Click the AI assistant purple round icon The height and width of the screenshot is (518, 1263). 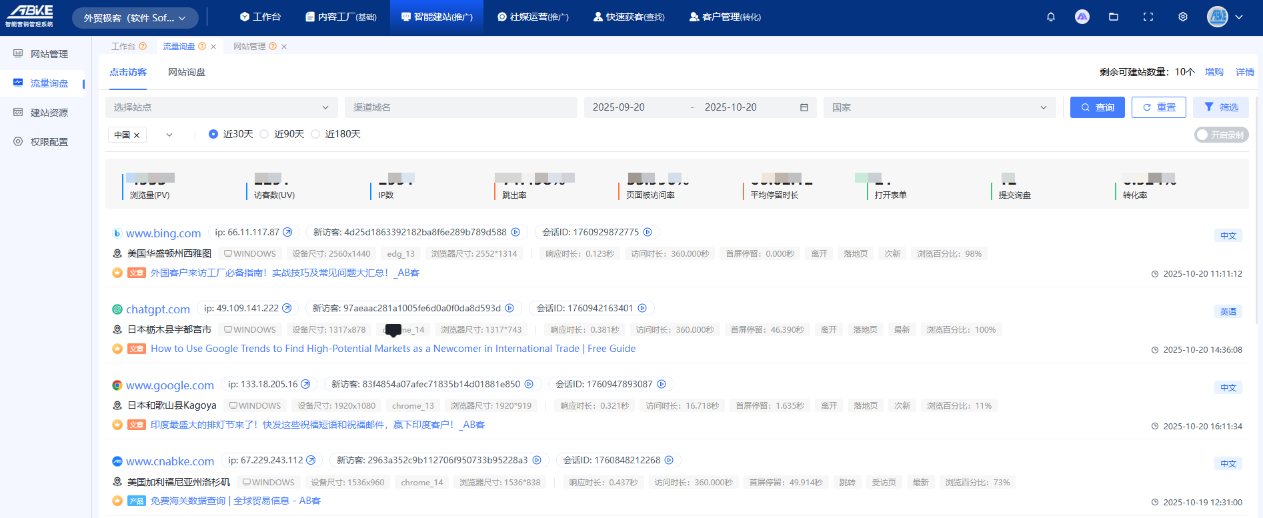coord(1082,17)
